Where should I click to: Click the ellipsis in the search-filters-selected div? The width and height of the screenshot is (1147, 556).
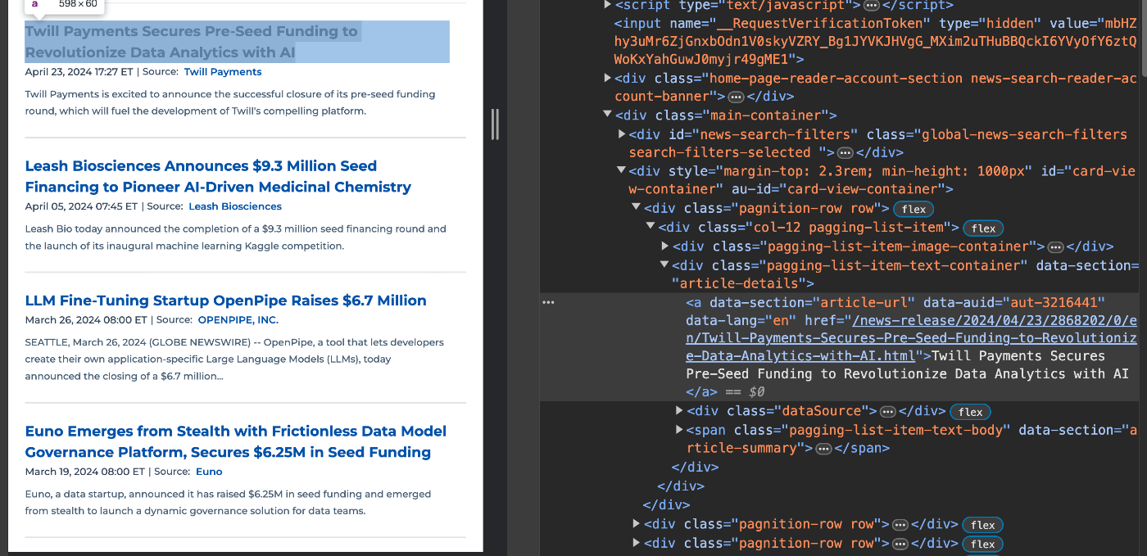tap(846, 153)
